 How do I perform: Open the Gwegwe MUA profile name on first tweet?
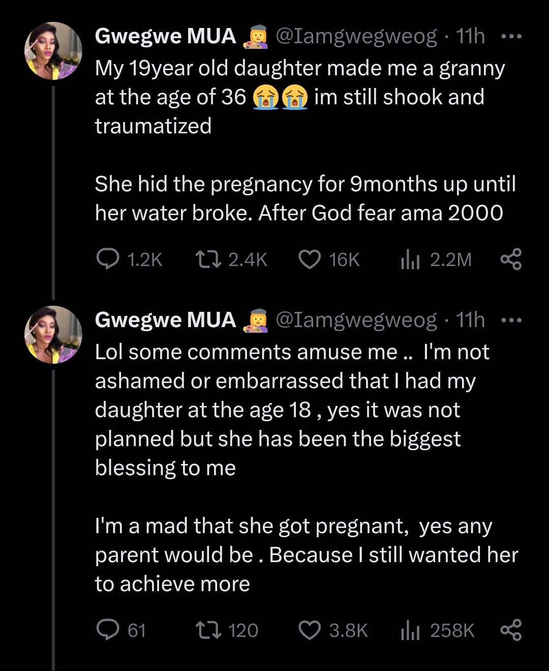coord(165,37)
